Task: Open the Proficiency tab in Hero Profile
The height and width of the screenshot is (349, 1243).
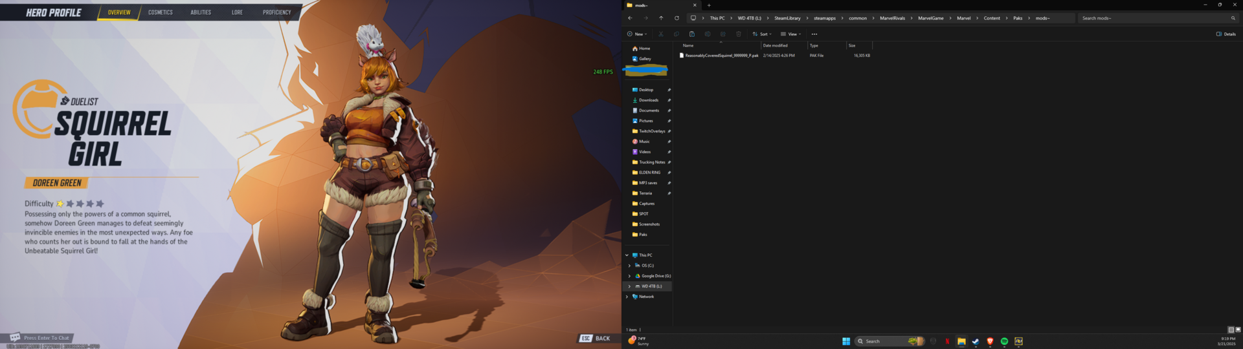Action: [x=276, y=12]
